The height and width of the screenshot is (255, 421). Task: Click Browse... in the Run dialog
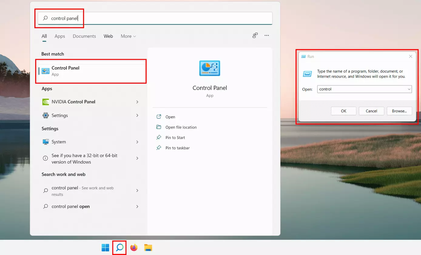point(399,111)
